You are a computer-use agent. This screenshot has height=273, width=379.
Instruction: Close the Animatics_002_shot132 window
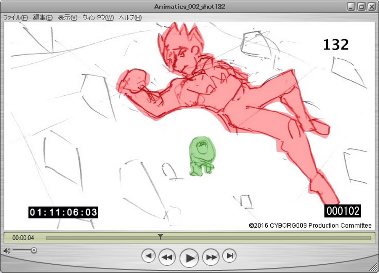coord(371,7)
